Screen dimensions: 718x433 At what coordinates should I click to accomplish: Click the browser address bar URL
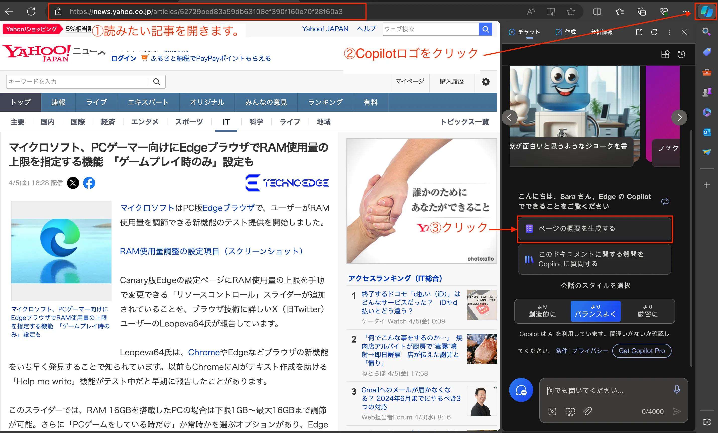click(x=206, y=12)
